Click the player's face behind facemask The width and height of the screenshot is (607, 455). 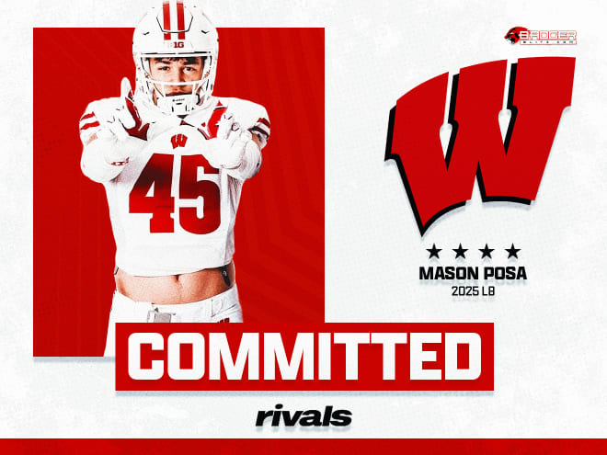[x=174, y=75]
